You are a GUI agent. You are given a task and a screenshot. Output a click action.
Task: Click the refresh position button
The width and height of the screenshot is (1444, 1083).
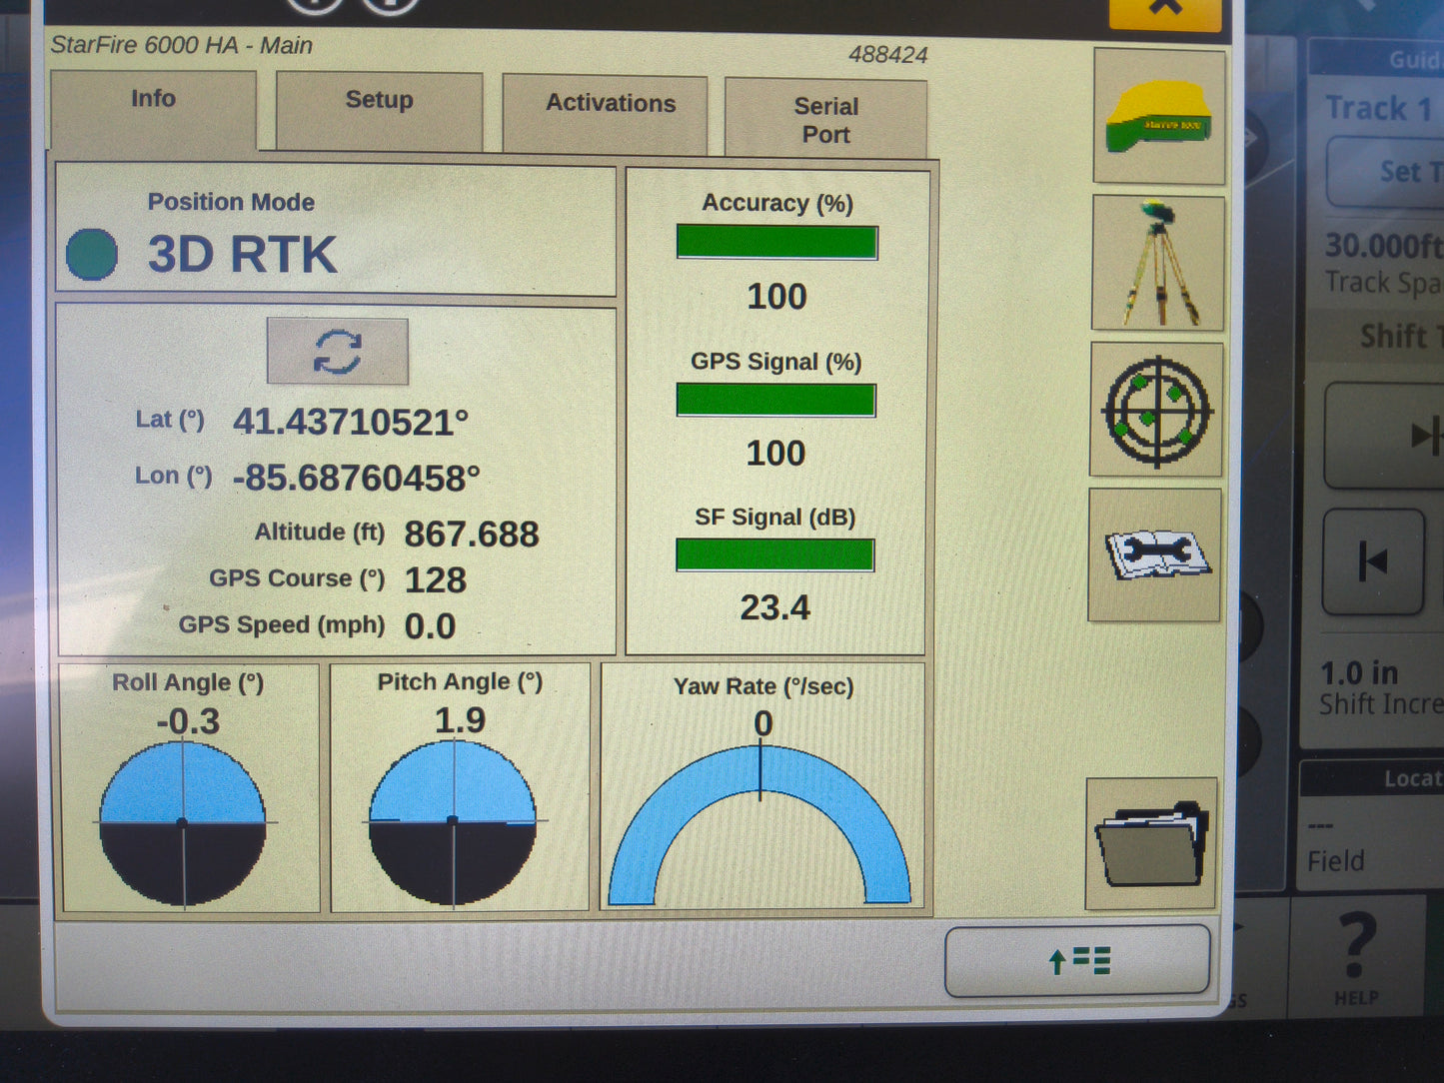tap(338, 352)
